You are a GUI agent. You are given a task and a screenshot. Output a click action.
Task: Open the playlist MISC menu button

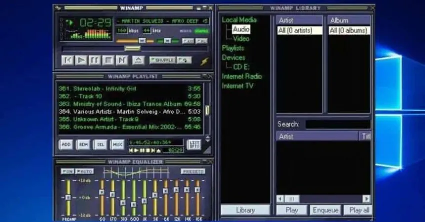click(x=117, y=144)
